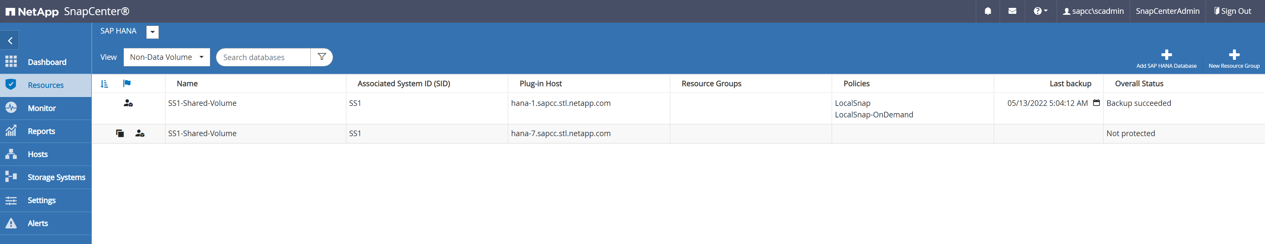
Task: Click the New Resource Group plus icon
Action: (x=1234, y=55)
